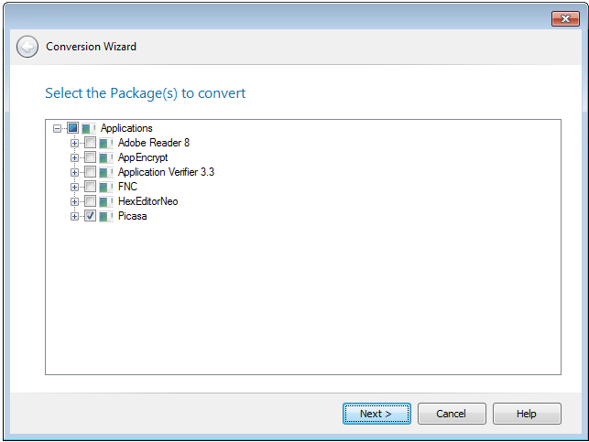Image resolution: width=589 pixels, height=442 pixels.
Task: Enable the FNC package checkbox
Action: [90, 187]
